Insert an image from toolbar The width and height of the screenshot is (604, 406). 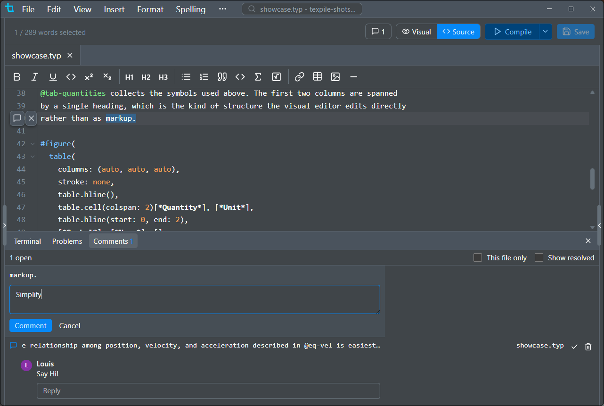335,77
